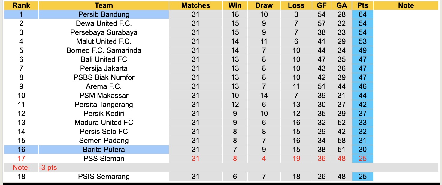Select Persebaya Surabaya in the table
Image resolution: width=442 pixels, height=185 pixels.
point(104,32)
